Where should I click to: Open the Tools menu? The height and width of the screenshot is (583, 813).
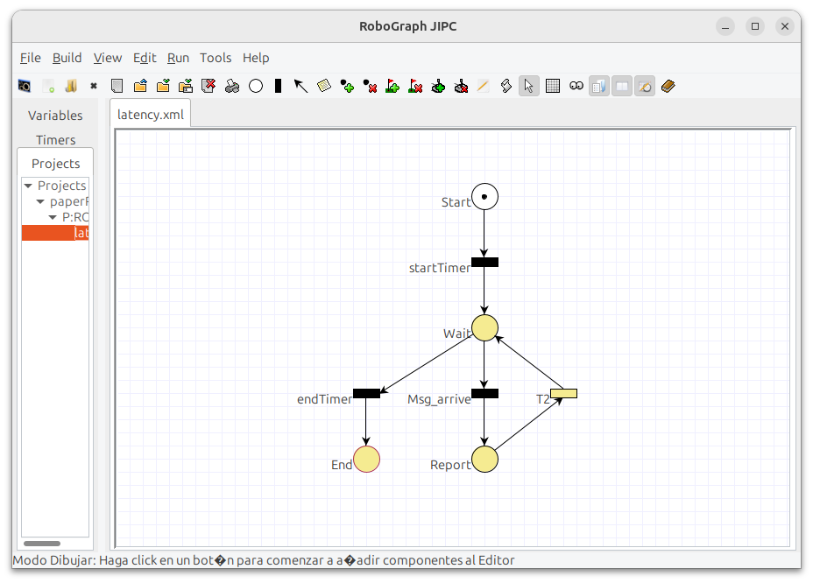(216, 58)
